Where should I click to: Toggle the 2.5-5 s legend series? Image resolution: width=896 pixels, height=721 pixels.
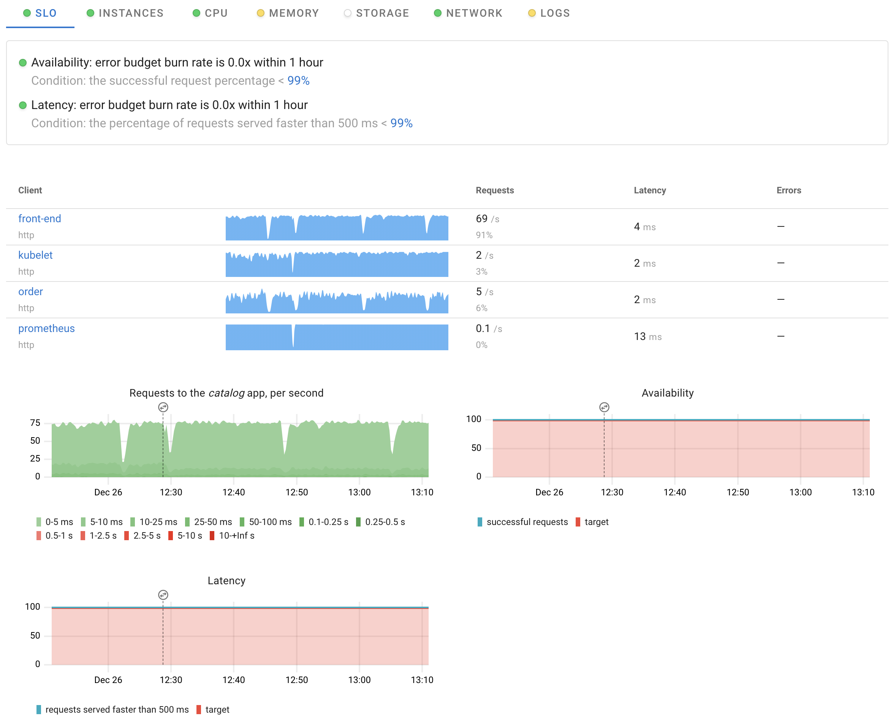[142, 536]
